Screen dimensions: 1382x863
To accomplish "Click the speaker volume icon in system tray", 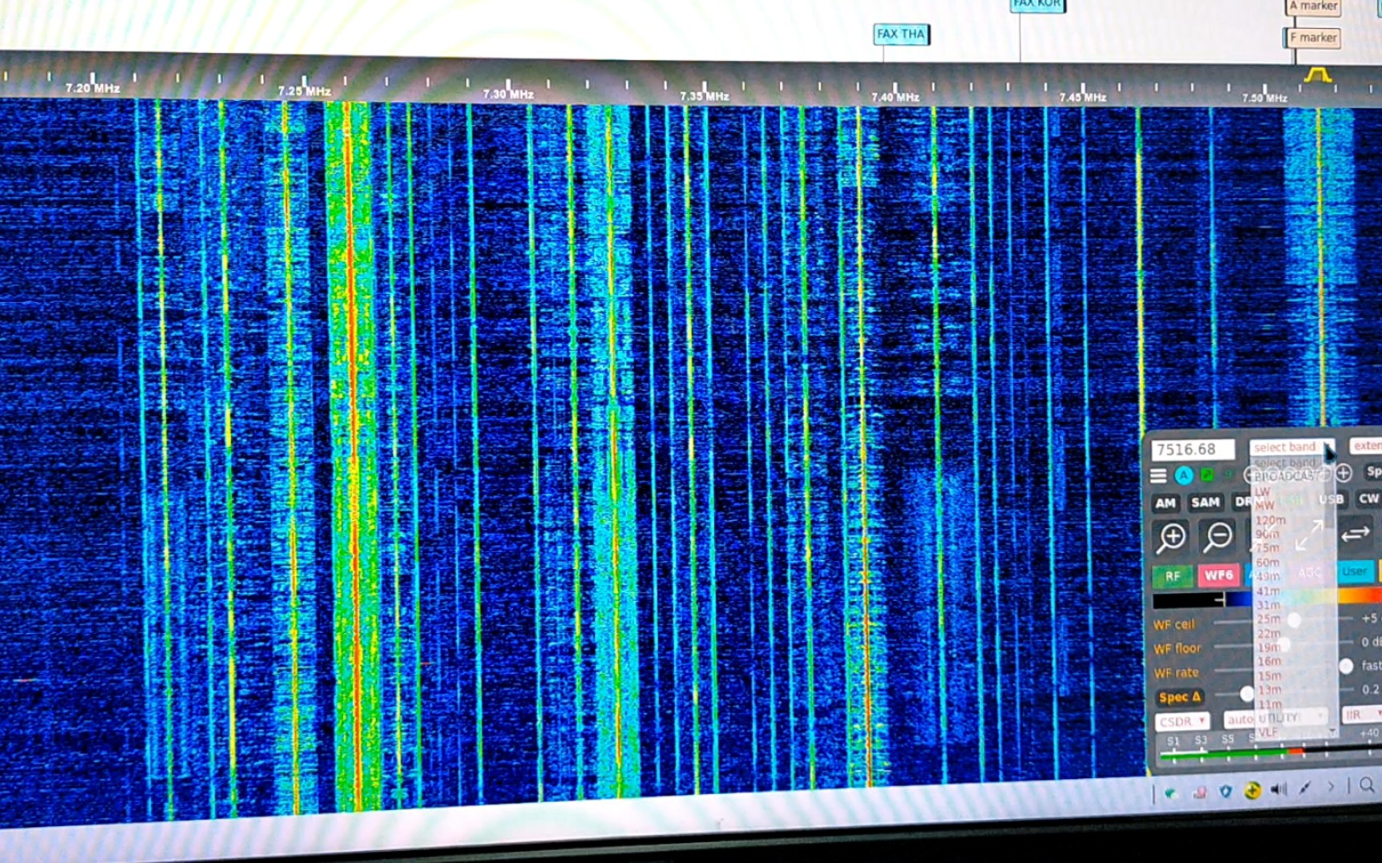I will coord(1279,789).
